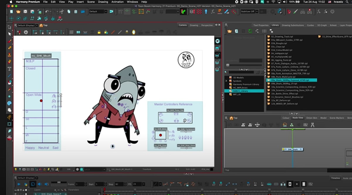Image resolution: width=352 pixels, height=195 pixels.
Task: Click the grid display icon in Camera toolbar
Action: click(71, 32)
